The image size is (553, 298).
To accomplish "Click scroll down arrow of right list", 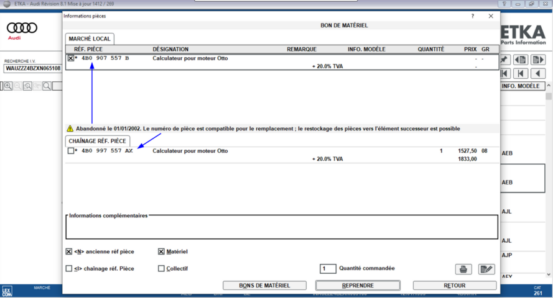I will tap(549, 274).
